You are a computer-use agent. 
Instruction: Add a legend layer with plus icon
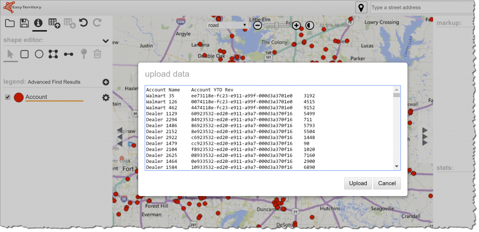pos(106,82)
